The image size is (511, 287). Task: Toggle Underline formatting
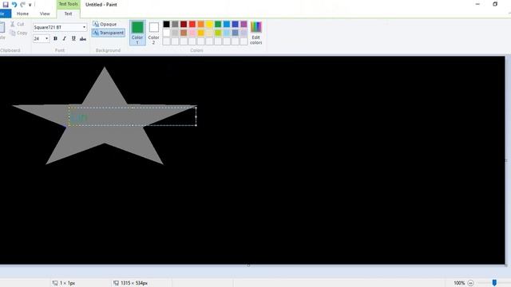[x=73, y=39]
